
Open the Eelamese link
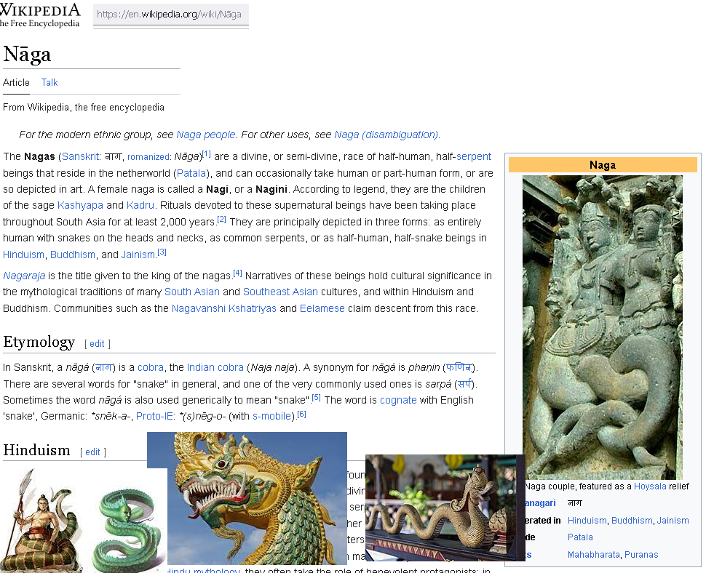(322, 308)
